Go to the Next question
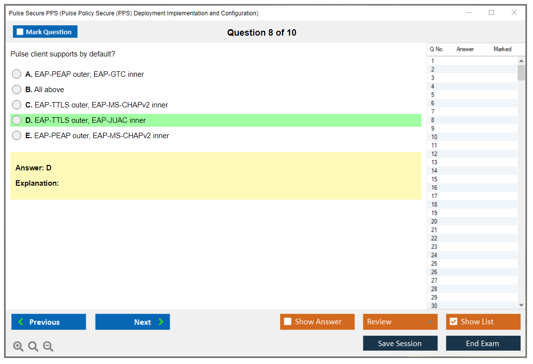Viewport: 533px width, 364px height. click(132, 322)
